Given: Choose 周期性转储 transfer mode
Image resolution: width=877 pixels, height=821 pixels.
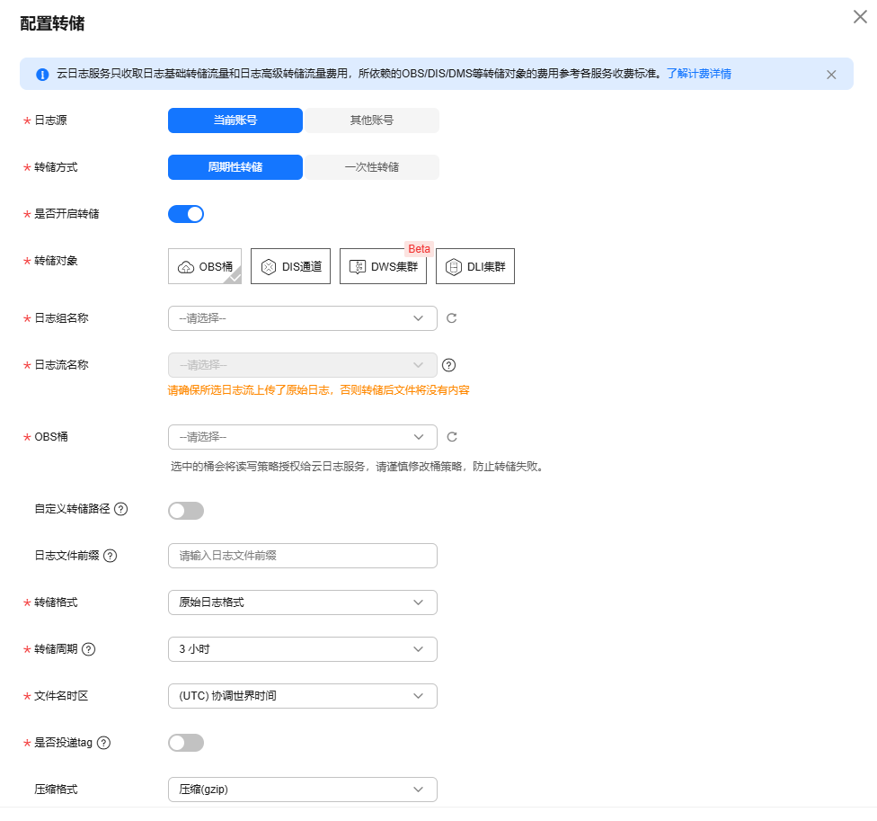Looking at the screenshot, I should (x=235, y=167).
